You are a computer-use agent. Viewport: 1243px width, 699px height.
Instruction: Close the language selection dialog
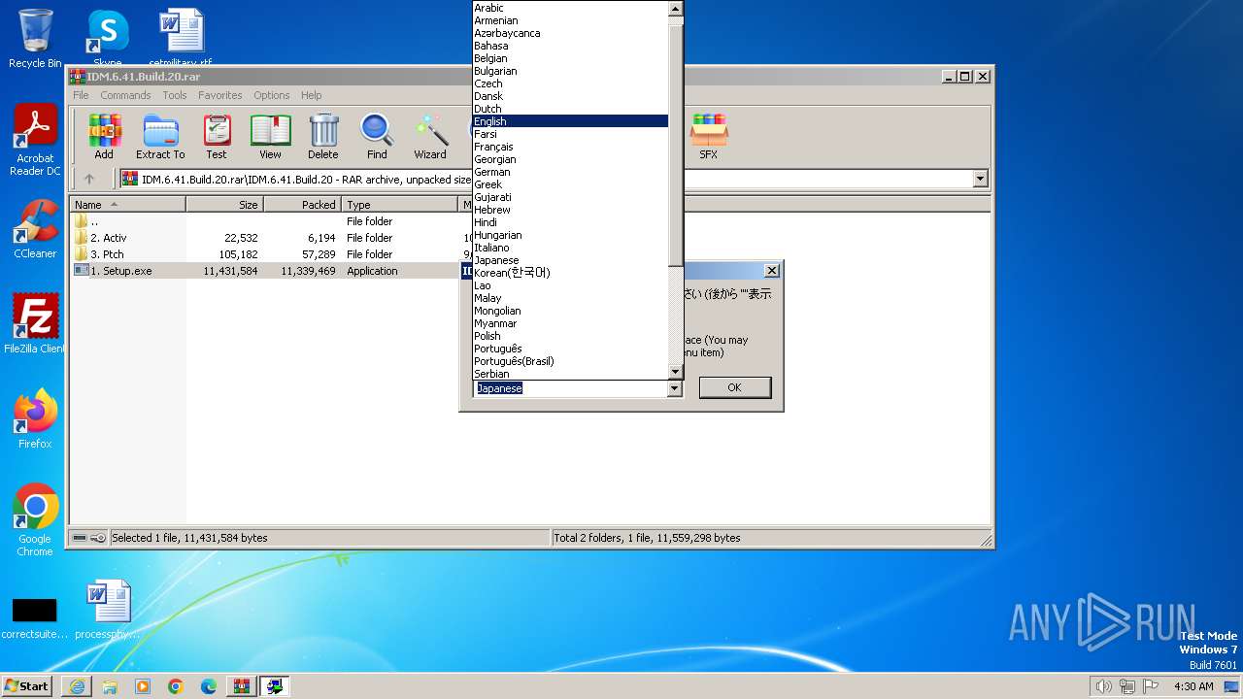(772, 270)
